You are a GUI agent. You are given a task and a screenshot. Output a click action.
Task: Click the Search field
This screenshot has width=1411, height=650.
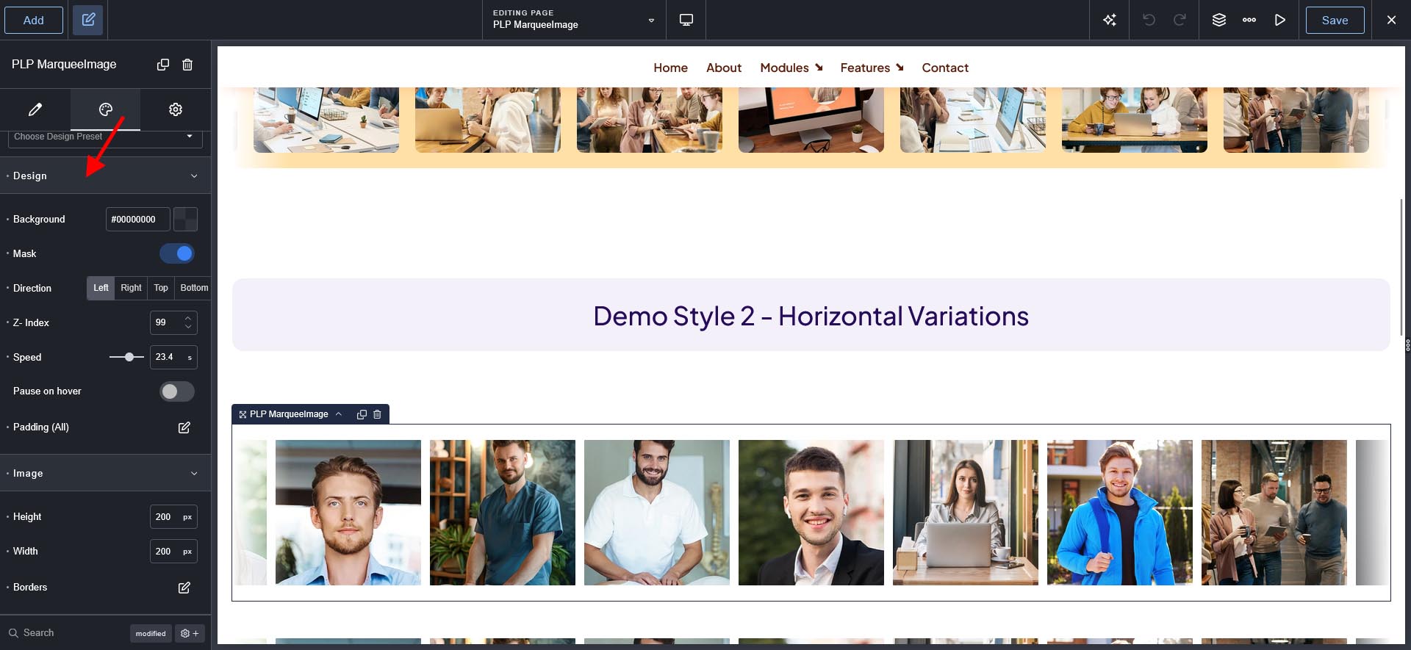66,633
